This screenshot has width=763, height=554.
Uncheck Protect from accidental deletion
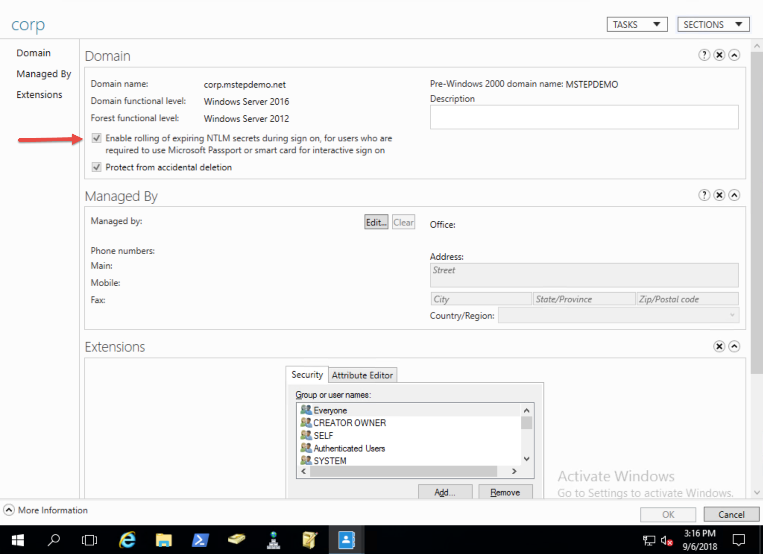click(x=97, y=167)
